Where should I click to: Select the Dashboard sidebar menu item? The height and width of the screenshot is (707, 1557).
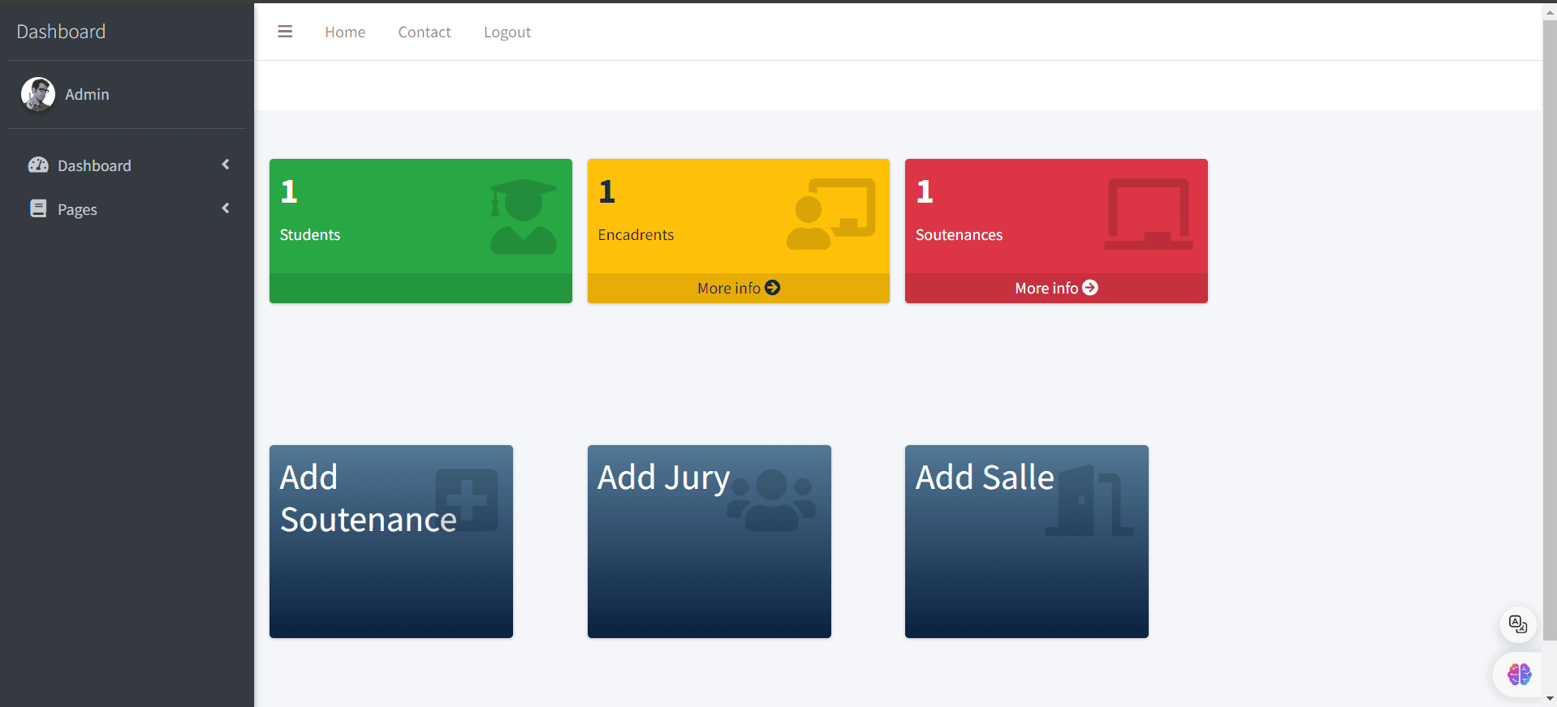(x=127, y=165)
